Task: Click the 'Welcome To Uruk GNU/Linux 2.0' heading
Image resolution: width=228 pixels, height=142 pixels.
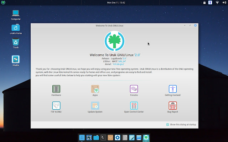Action: coord(115,55)
